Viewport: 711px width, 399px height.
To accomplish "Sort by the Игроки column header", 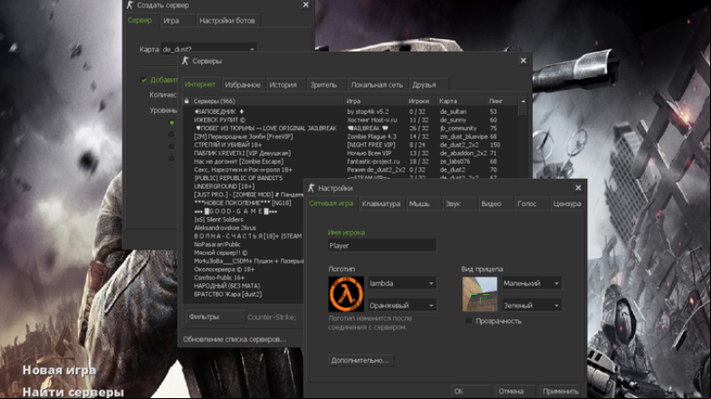I will point(420,101).
